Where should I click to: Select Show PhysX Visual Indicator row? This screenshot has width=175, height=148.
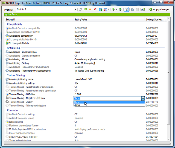[x=85, y=137]
